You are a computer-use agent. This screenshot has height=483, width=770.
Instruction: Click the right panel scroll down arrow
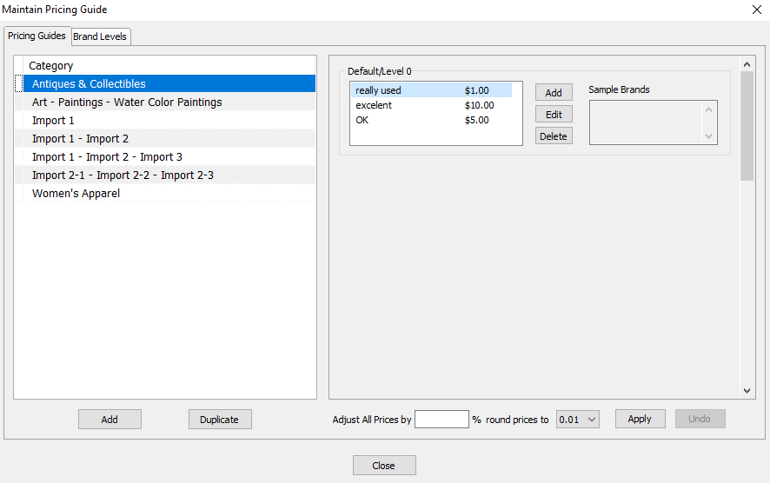coord(747,391)
